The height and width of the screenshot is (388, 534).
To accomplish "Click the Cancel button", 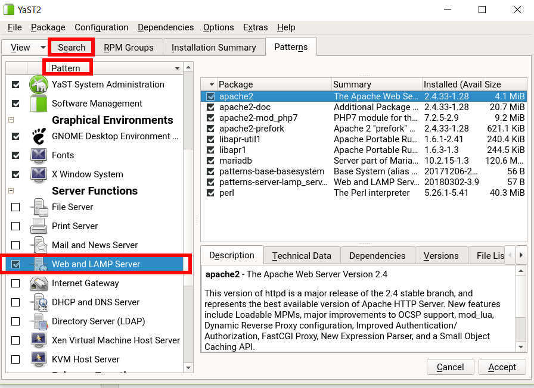I will click(x=450, y=367).
